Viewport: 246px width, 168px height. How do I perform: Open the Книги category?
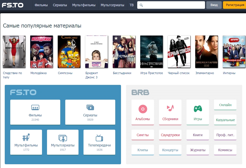pyautogui.click(x=198, y=135)
